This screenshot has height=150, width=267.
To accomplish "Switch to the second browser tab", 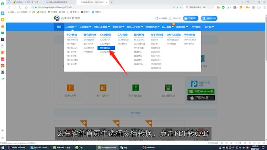I will pos(60,2).
